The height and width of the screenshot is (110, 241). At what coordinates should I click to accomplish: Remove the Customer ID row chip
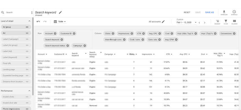coord(74,34)
